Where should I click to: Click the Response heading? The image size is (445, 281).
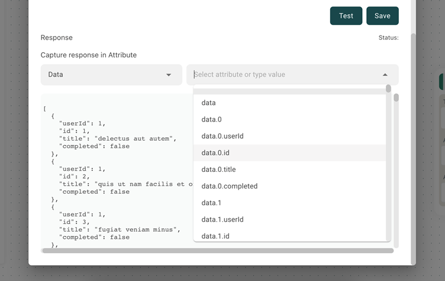coord(56,37)
